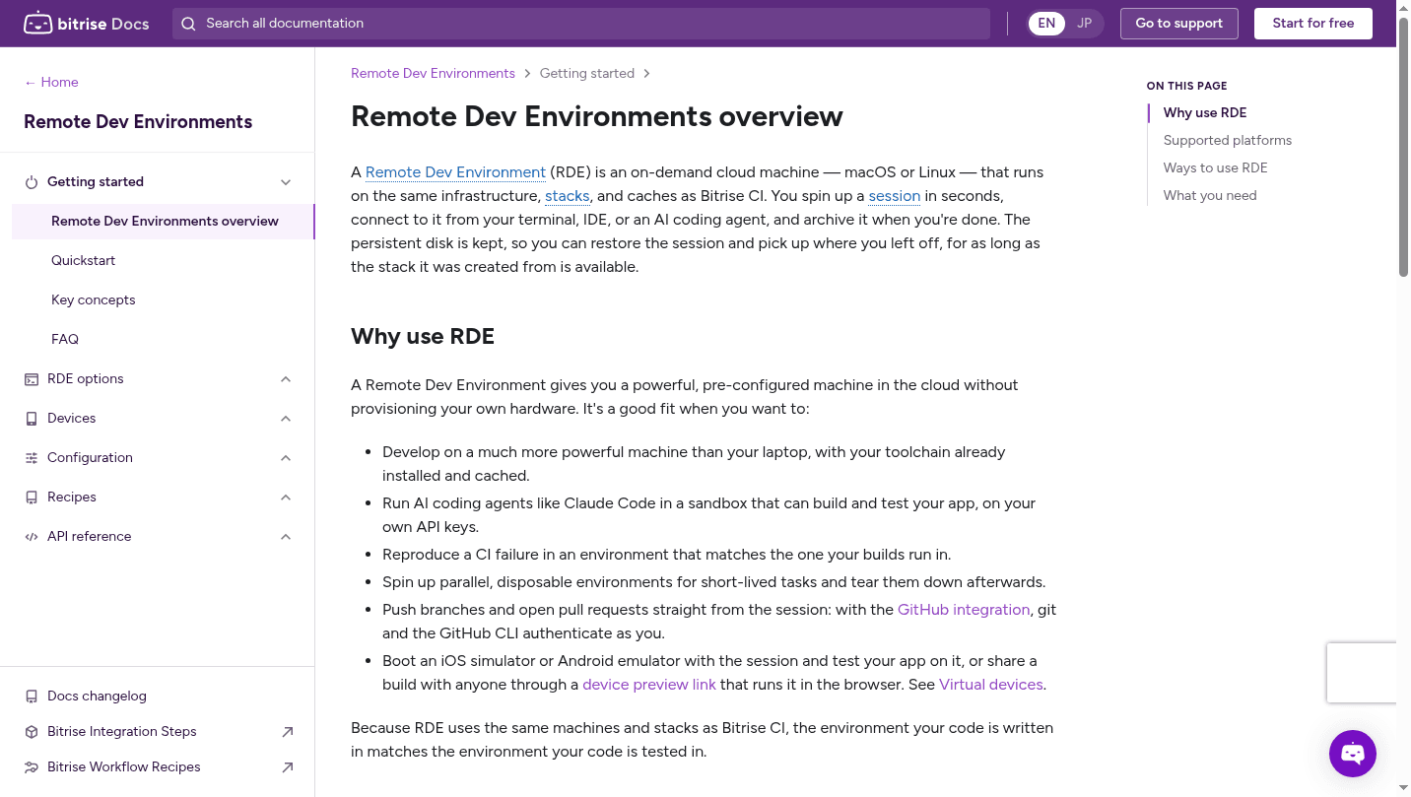This screenshot has width=1411, height=797.
Task: Open the Bitrise Docs logo home
Action: coord(87,23)
